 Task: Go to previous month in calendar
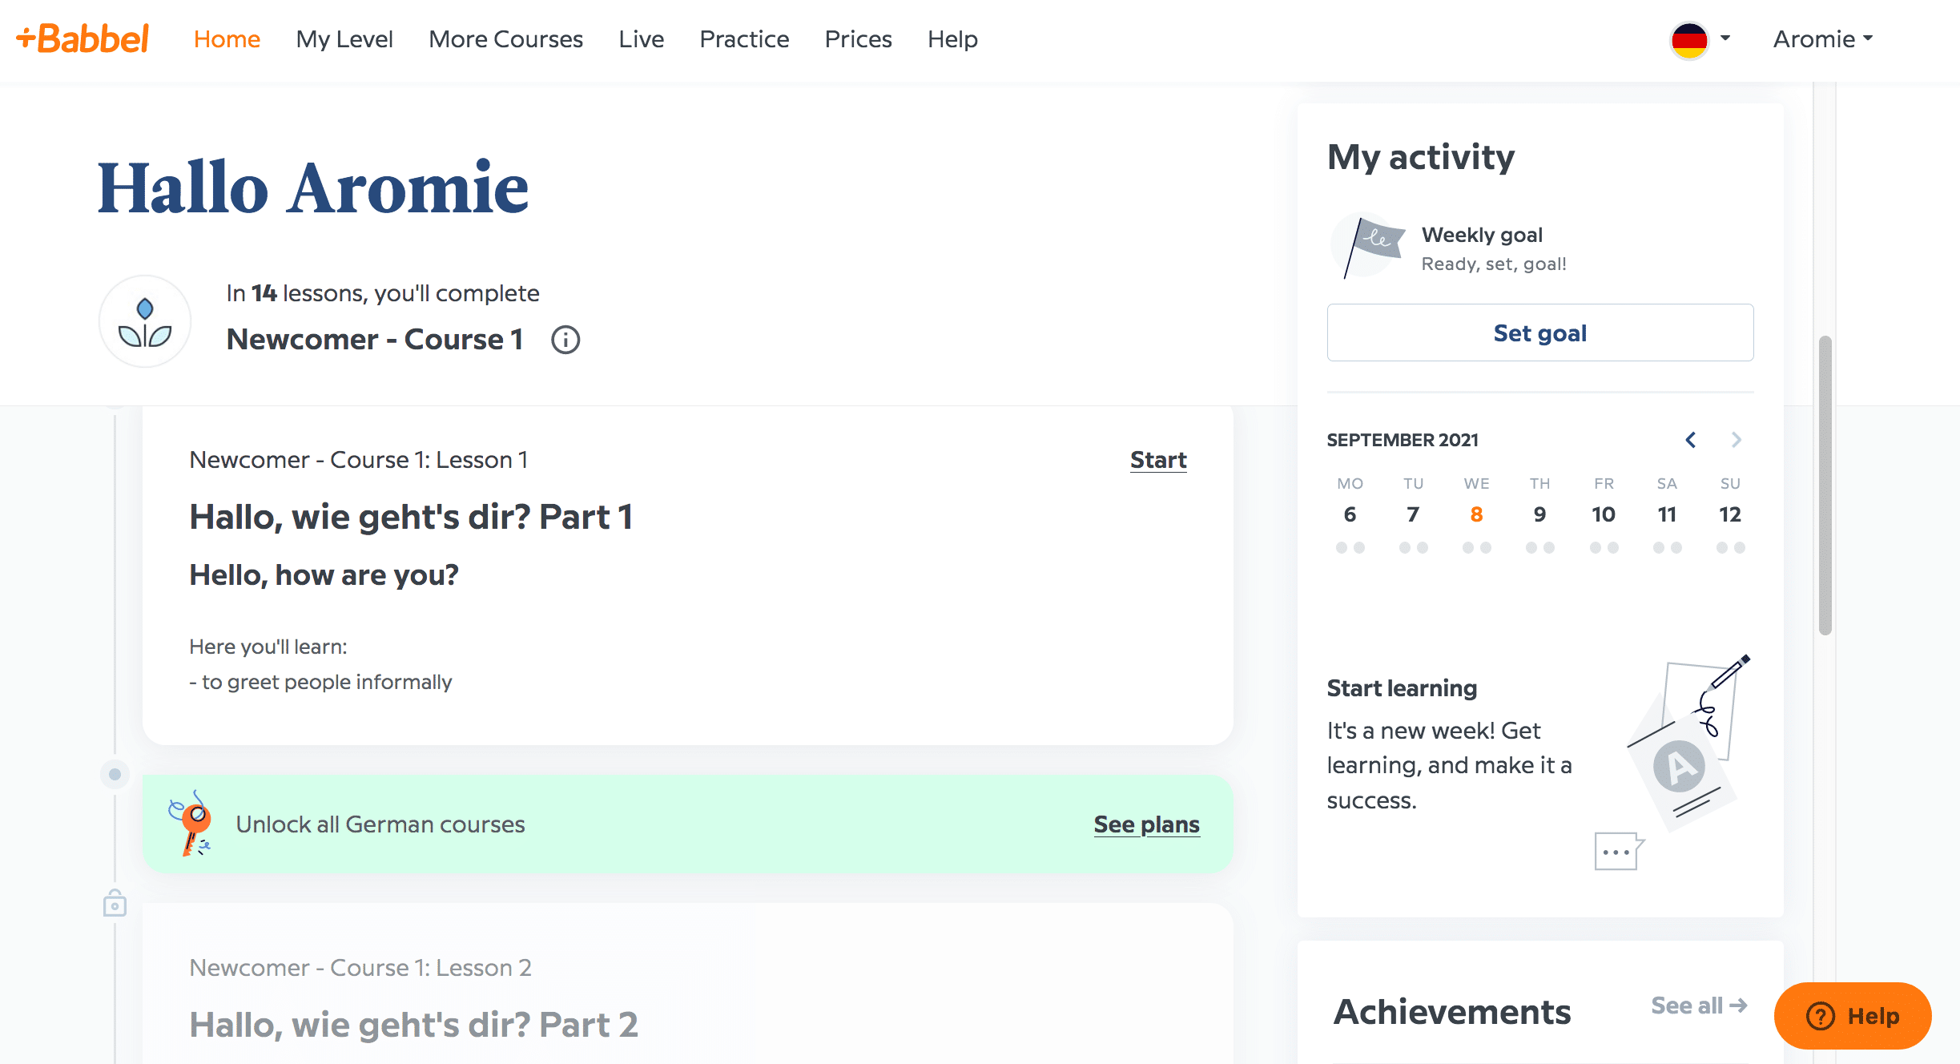pyautogui.click(x=1691, y=440)
